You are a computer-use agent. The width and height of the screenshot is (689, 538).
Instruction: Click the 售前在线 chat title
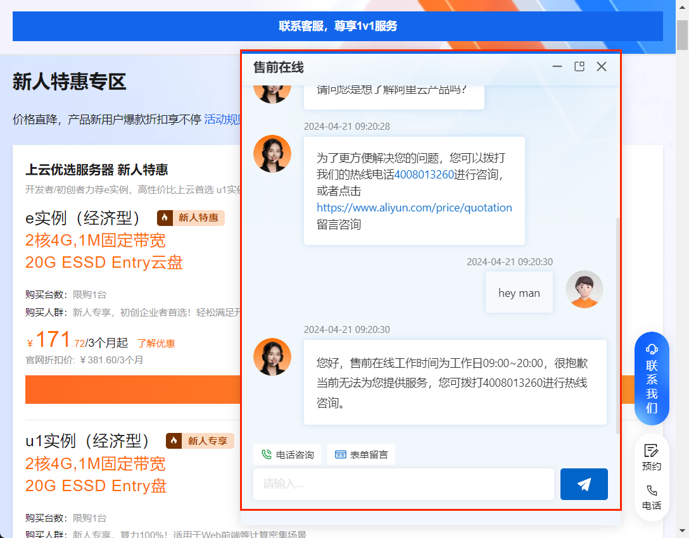[x=279, y=67]
